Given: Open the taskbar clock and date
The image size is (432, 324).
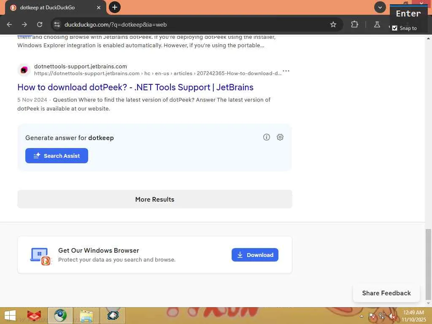Looking at the screenshot, I should [x=413, y=316].
